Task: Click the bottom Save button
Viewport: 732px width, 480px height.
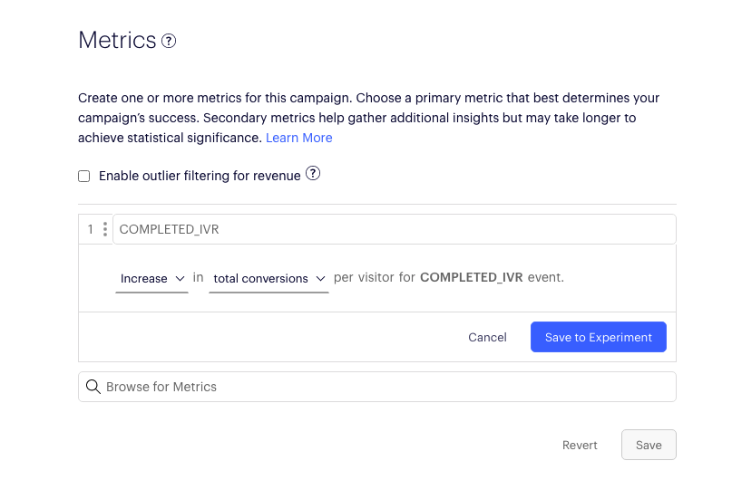Action: tap(649, 445)
